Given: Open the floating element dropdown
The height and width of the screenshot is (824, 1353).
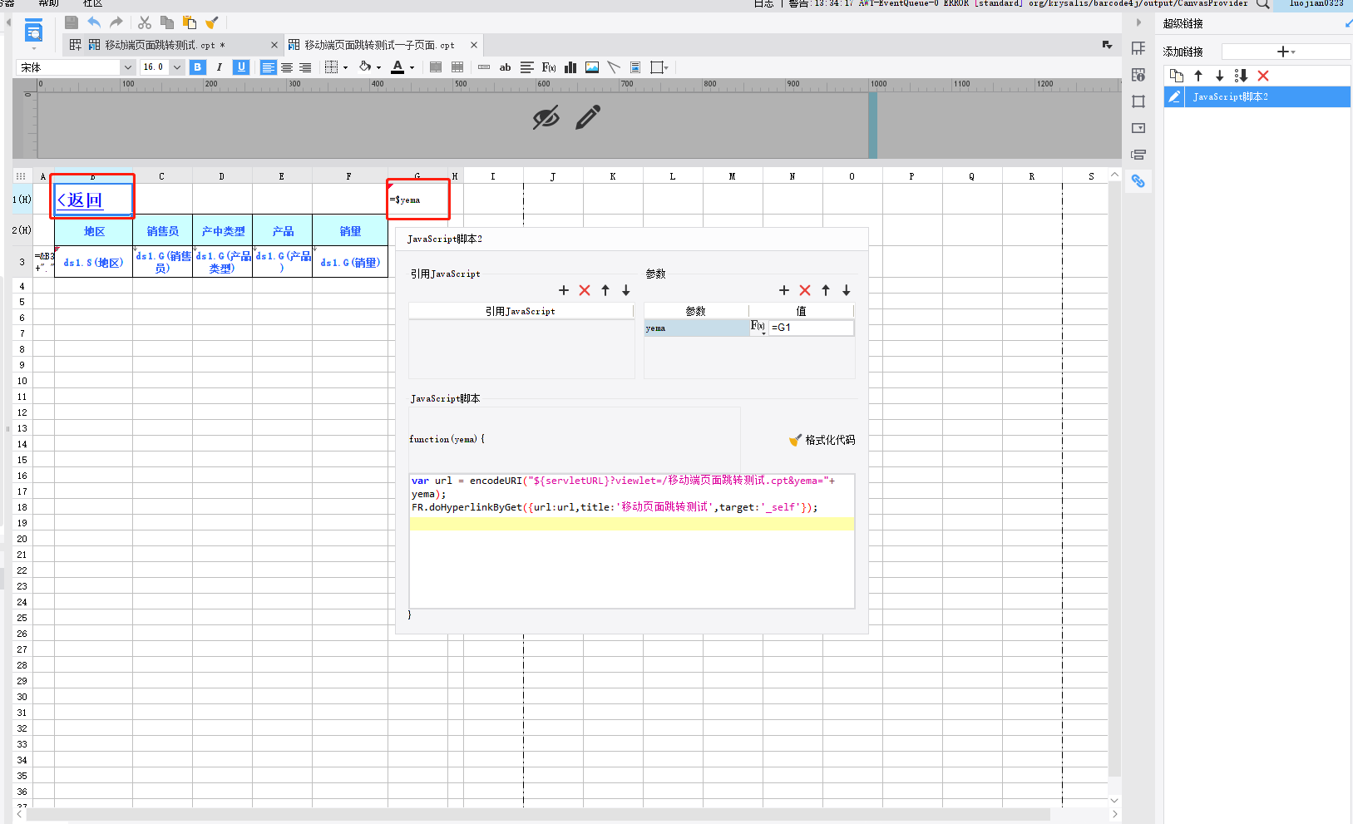Looking at the screenshot, I should (x=659, y=67).
